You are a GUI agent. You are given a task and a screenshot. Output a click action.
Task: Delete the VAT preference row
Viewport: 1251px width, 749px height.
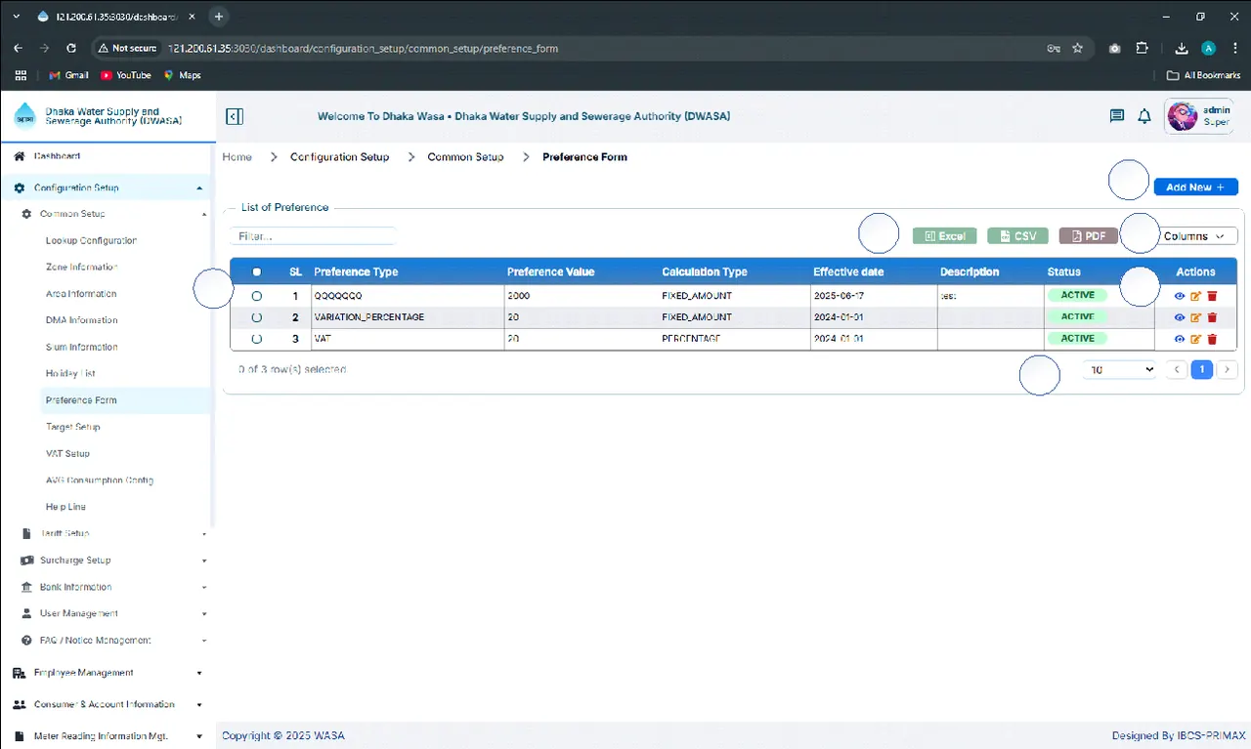tap(1212, 339)
